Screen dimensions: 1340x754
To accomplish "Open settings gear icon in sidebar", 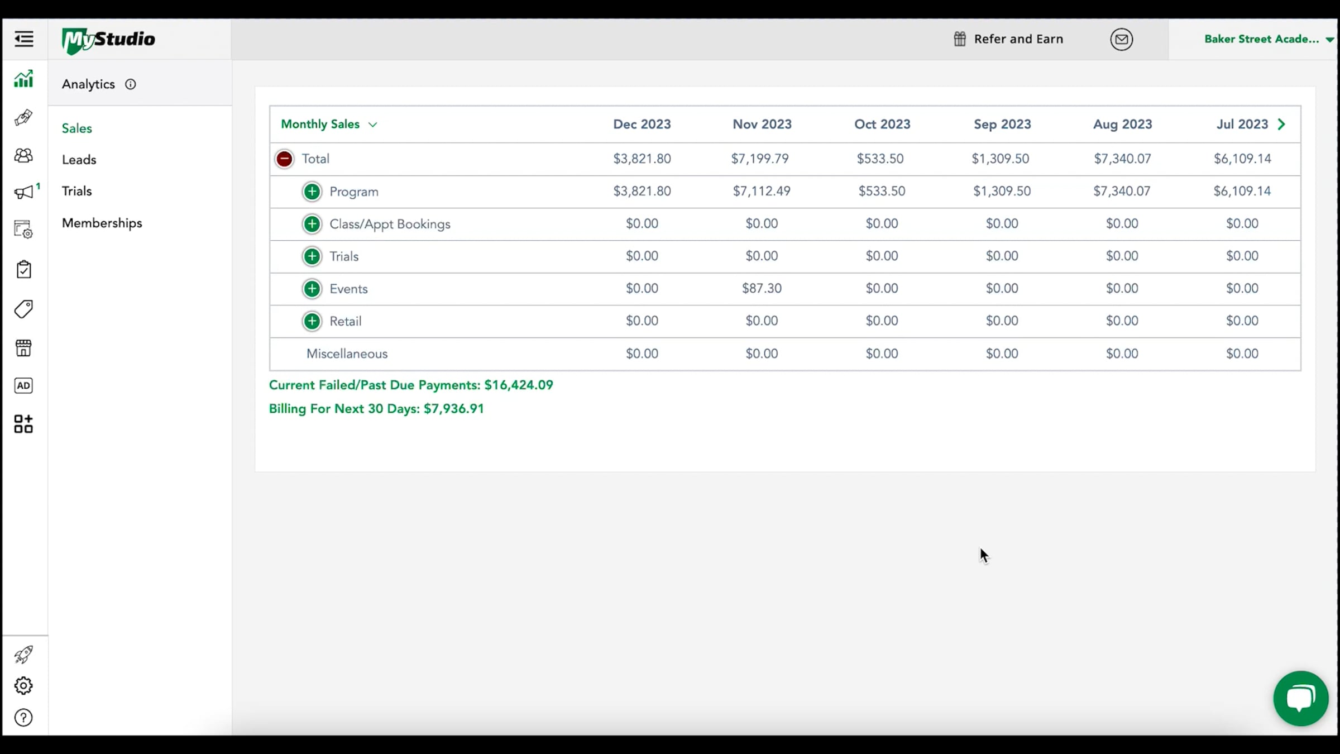I will 23,685.
